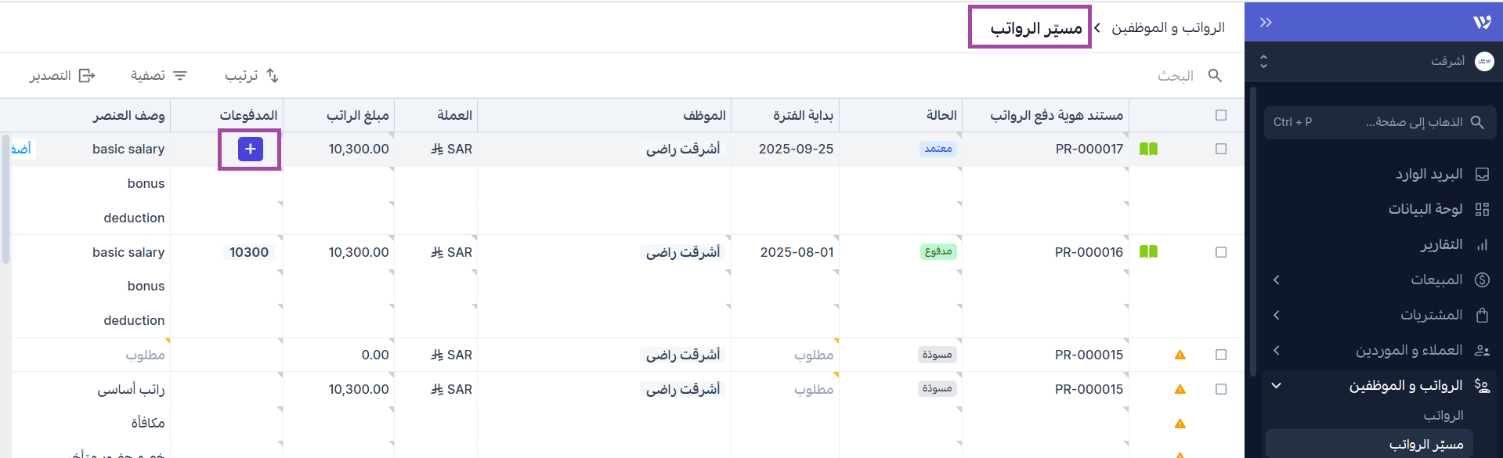Toggle the select-all checkbox in table header

(1220, 116)
